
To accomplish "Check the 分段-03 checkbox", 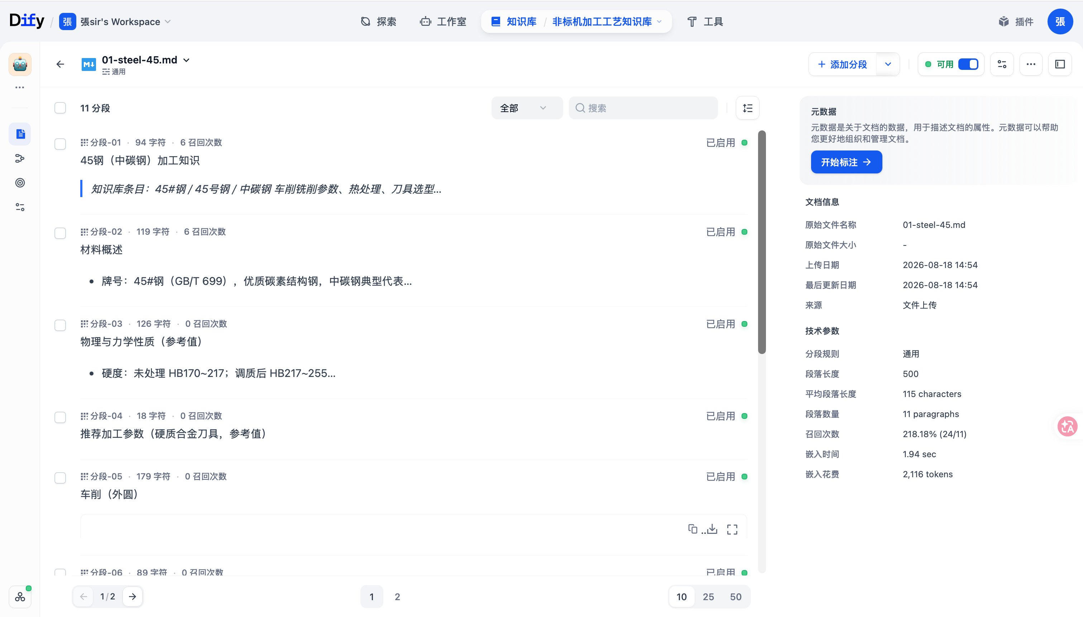I will click(x=60, y=325).
